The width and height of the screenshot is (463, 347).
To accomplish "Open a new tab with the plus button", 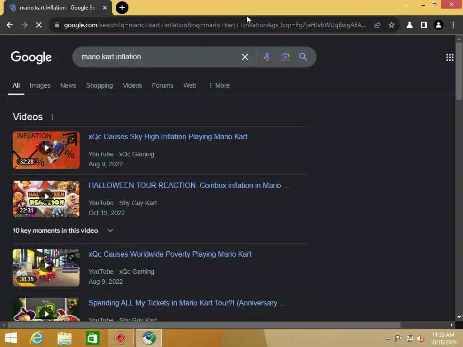I will [x=122, y=8].
